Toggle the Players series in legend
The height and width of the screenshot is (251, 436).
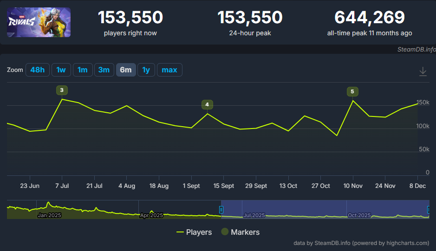tap(194, 232)
